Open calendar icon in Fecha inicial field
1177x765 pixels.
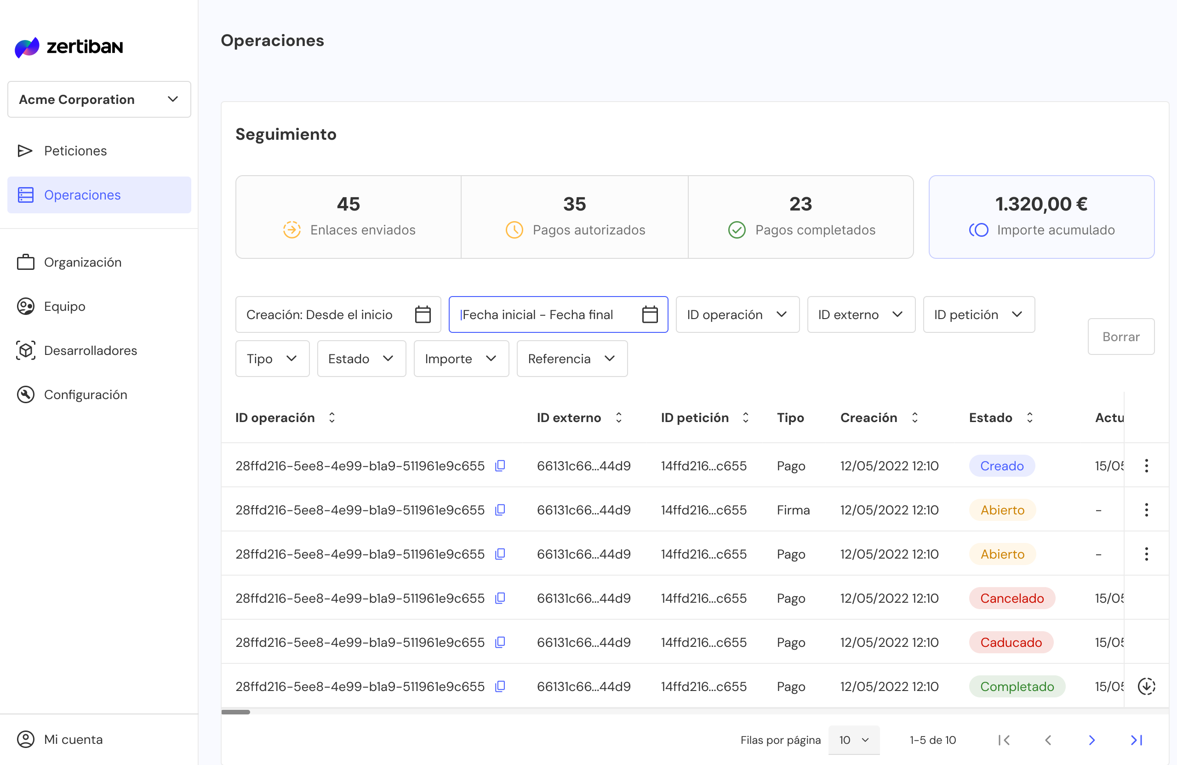(650, 314)
